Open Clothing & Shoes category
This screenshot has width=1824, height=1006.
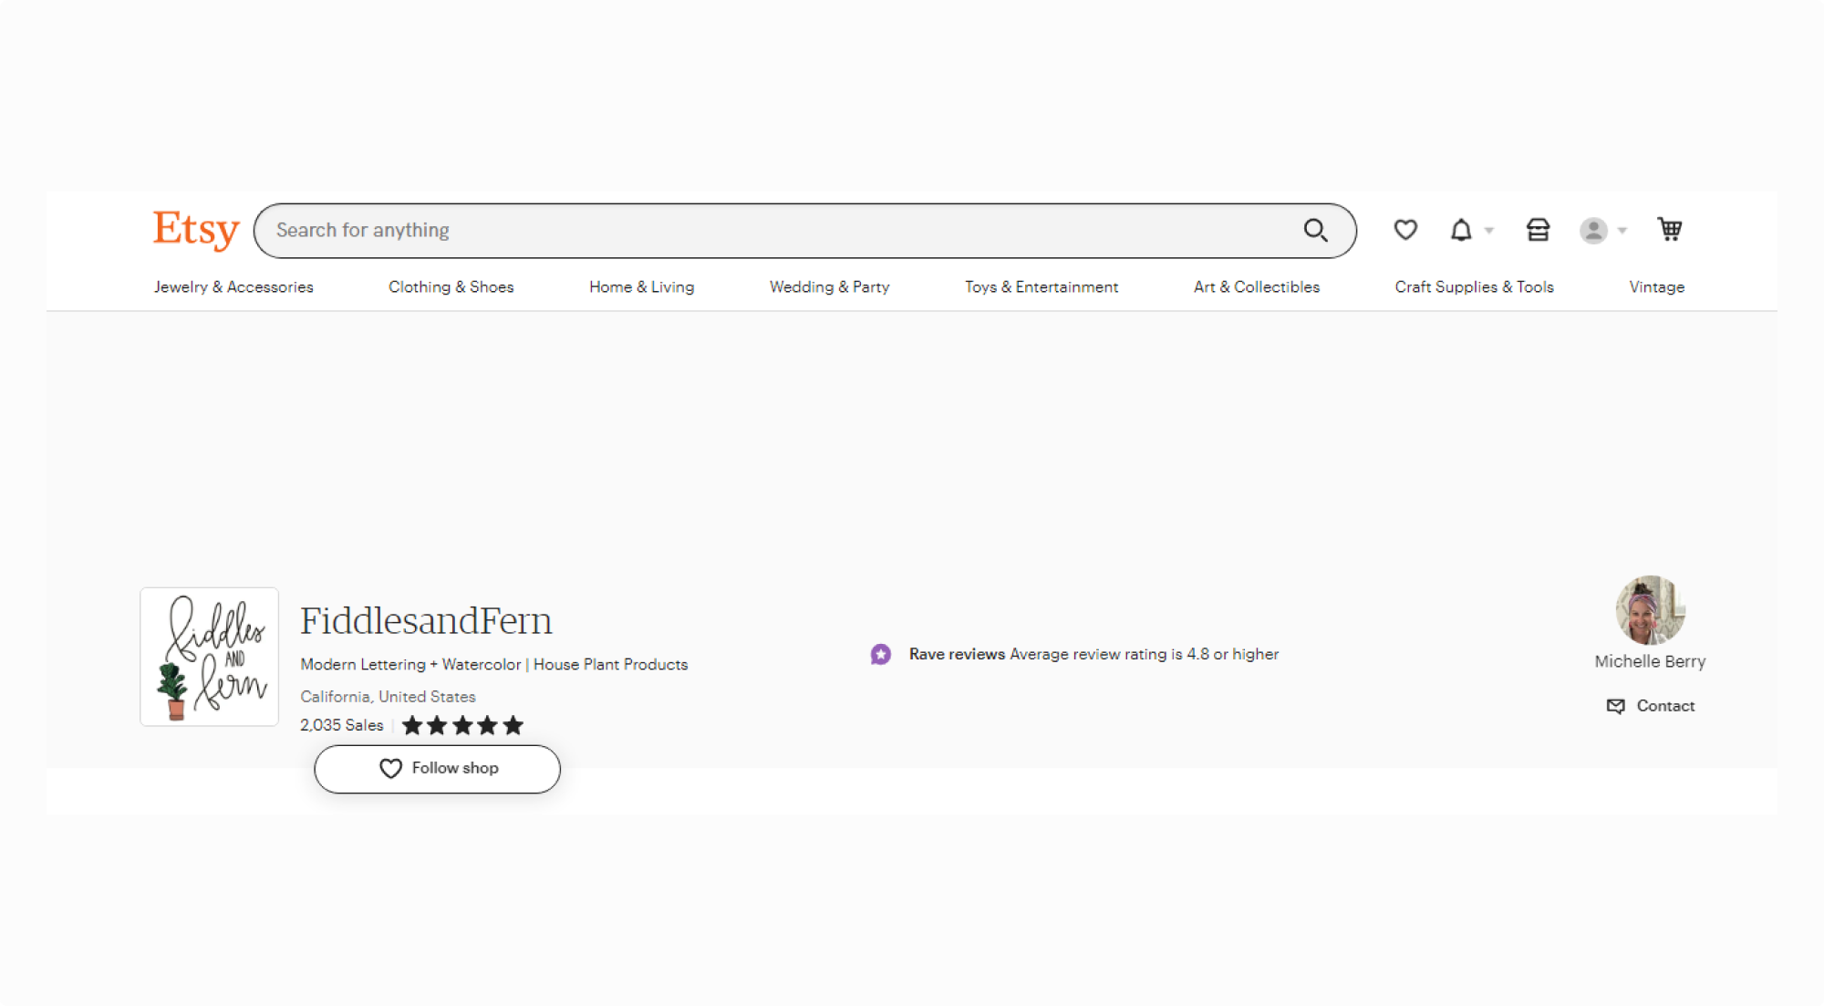[x=451, y=286]
